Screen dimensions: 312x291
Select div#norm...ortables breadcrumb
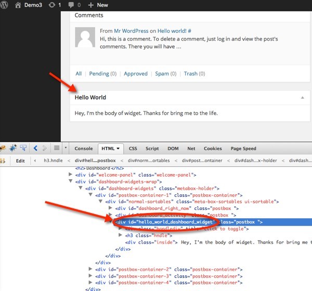(x=149, y=161)
